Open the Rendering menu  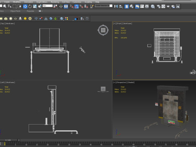click(55, 2)
